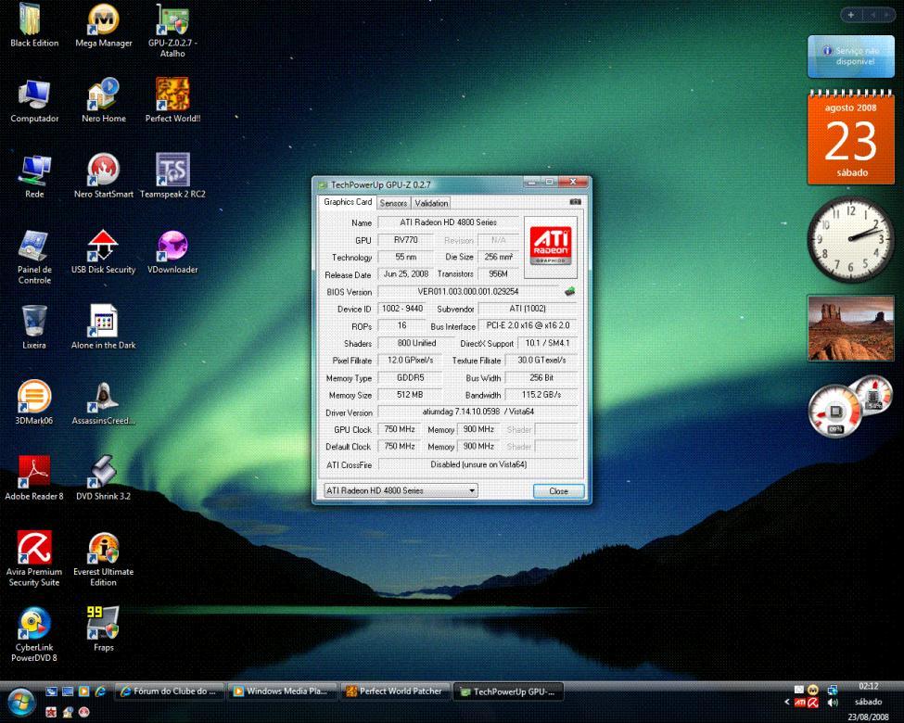904x723 pixels.
Task: Click the GPU-Z Close button
Action: pos(558,490)
